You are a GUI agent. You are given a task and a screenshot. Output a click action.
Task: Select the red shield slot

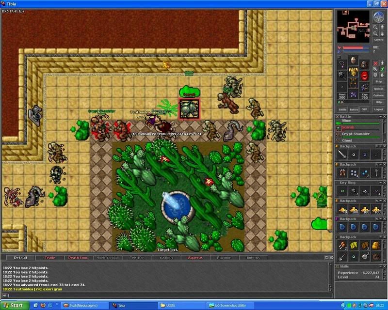(364, 76)
